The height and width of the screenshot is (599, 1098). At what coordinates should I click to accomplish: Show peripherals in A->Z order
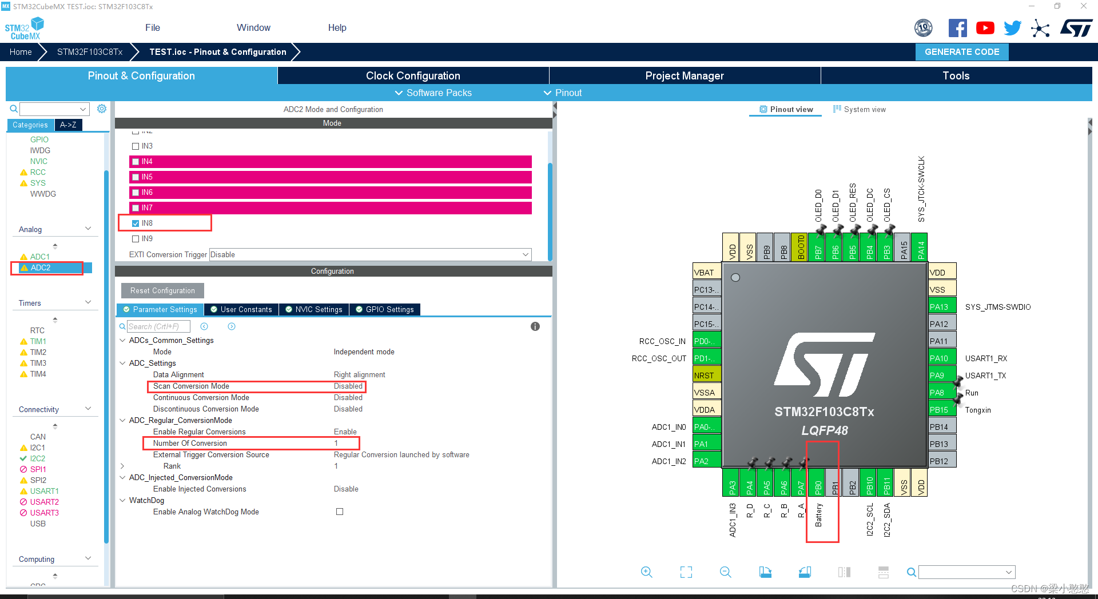point(68,125)
